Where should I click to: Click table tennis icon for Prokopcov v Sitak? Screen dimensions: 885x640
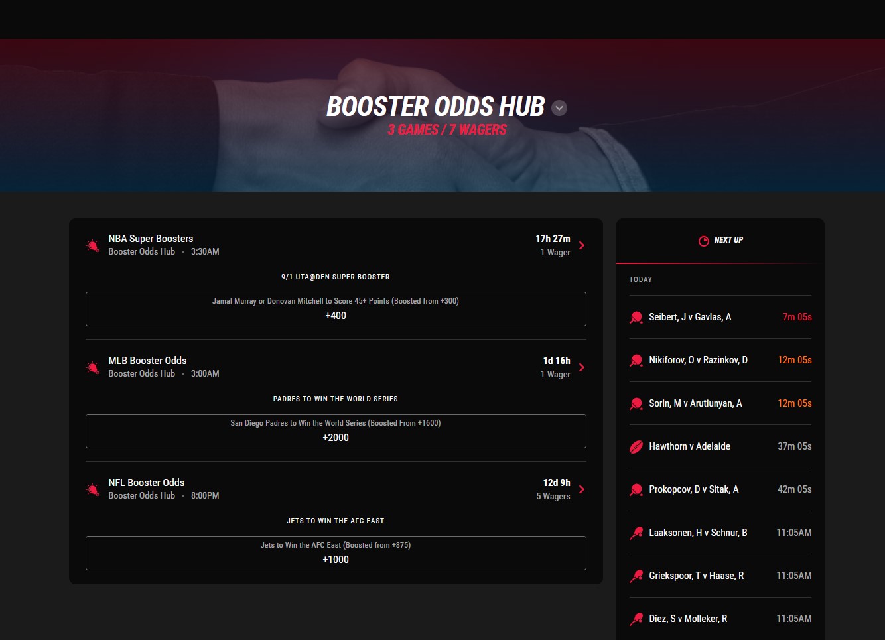click(636, 489)
